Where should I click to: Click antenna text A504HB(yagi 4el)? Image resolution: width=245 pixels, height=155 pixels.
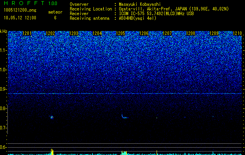coord(137,18)
